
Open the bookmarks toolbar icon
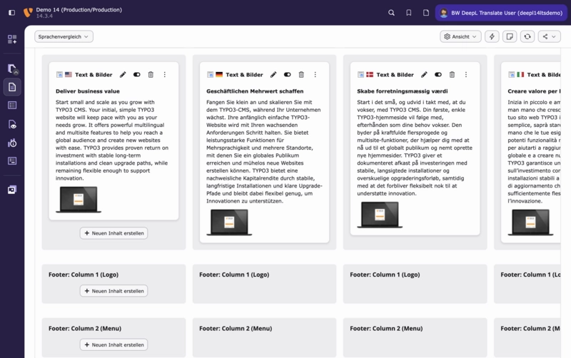[x=409, y=13]
